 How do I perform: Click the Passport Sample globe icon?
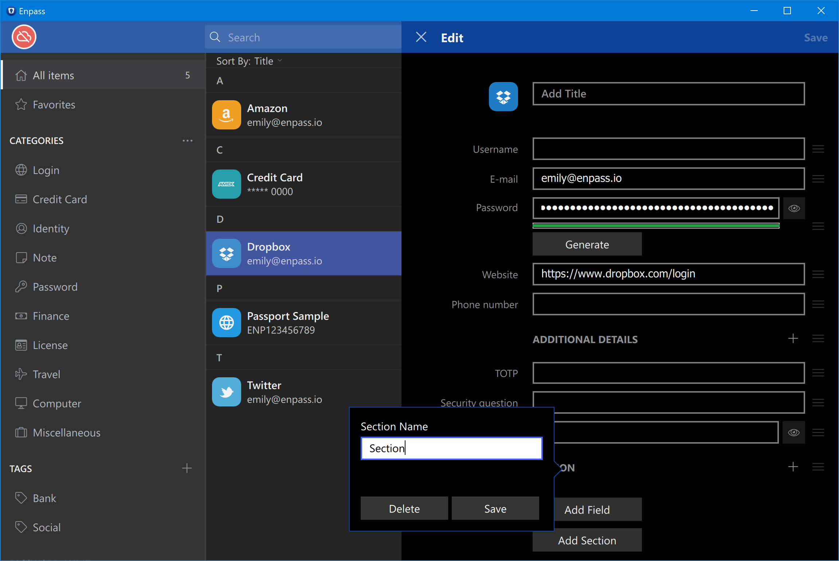tap(226, 323)
